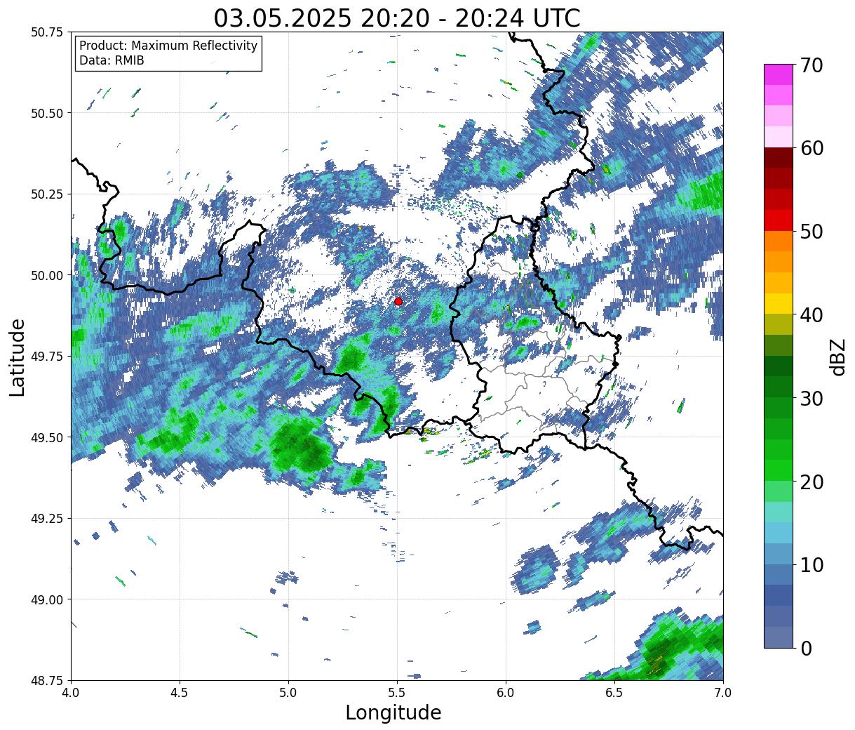This screenshot has height=730, width=855.
Task: Click the longitude tick label 4.5
Action: tap(180, 692)
